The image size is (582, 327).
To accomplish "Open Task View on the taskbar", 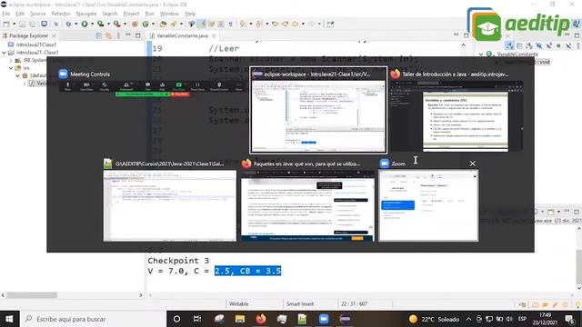I will (197, 319).
